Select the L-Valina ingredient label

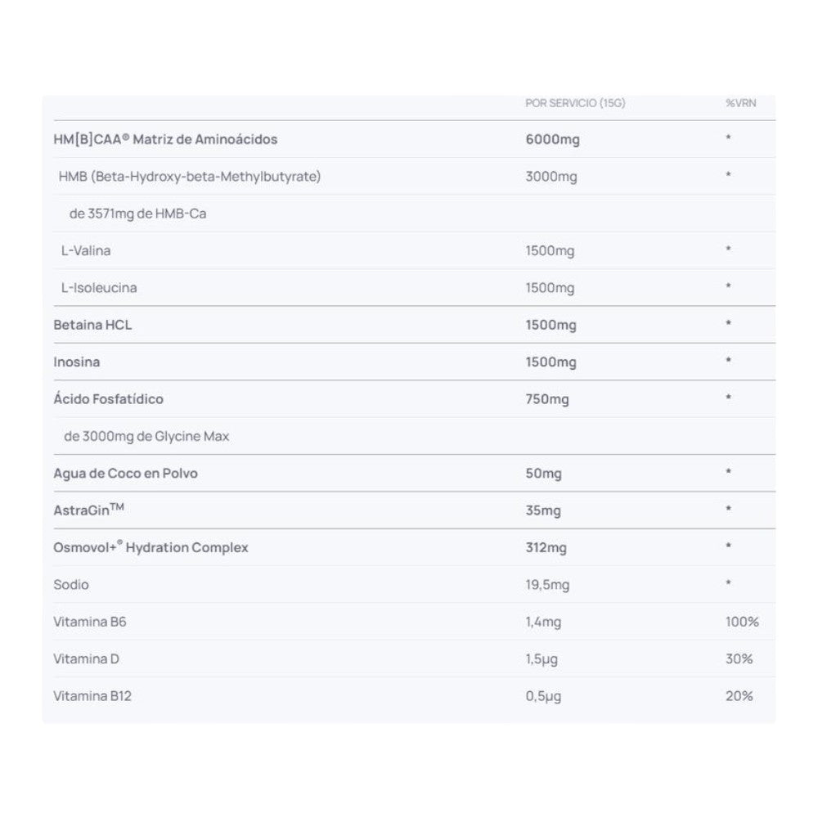point(86,251)
